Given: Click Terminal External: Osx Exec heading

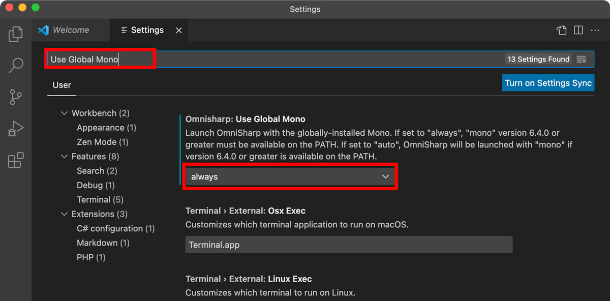Looking at the screenshot, I should 245,210.
